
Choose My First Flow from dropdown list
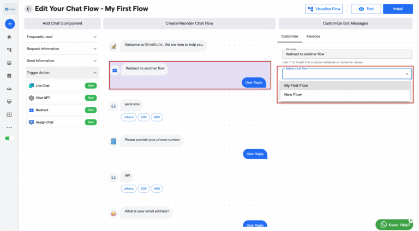click(345, 86)
